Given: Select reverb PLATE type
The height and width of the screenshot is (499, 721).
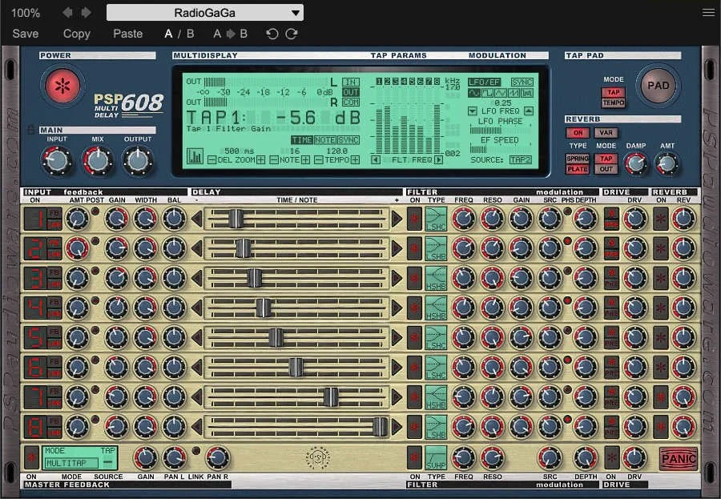Looking at the screenshot, I should tap(578, 169).
